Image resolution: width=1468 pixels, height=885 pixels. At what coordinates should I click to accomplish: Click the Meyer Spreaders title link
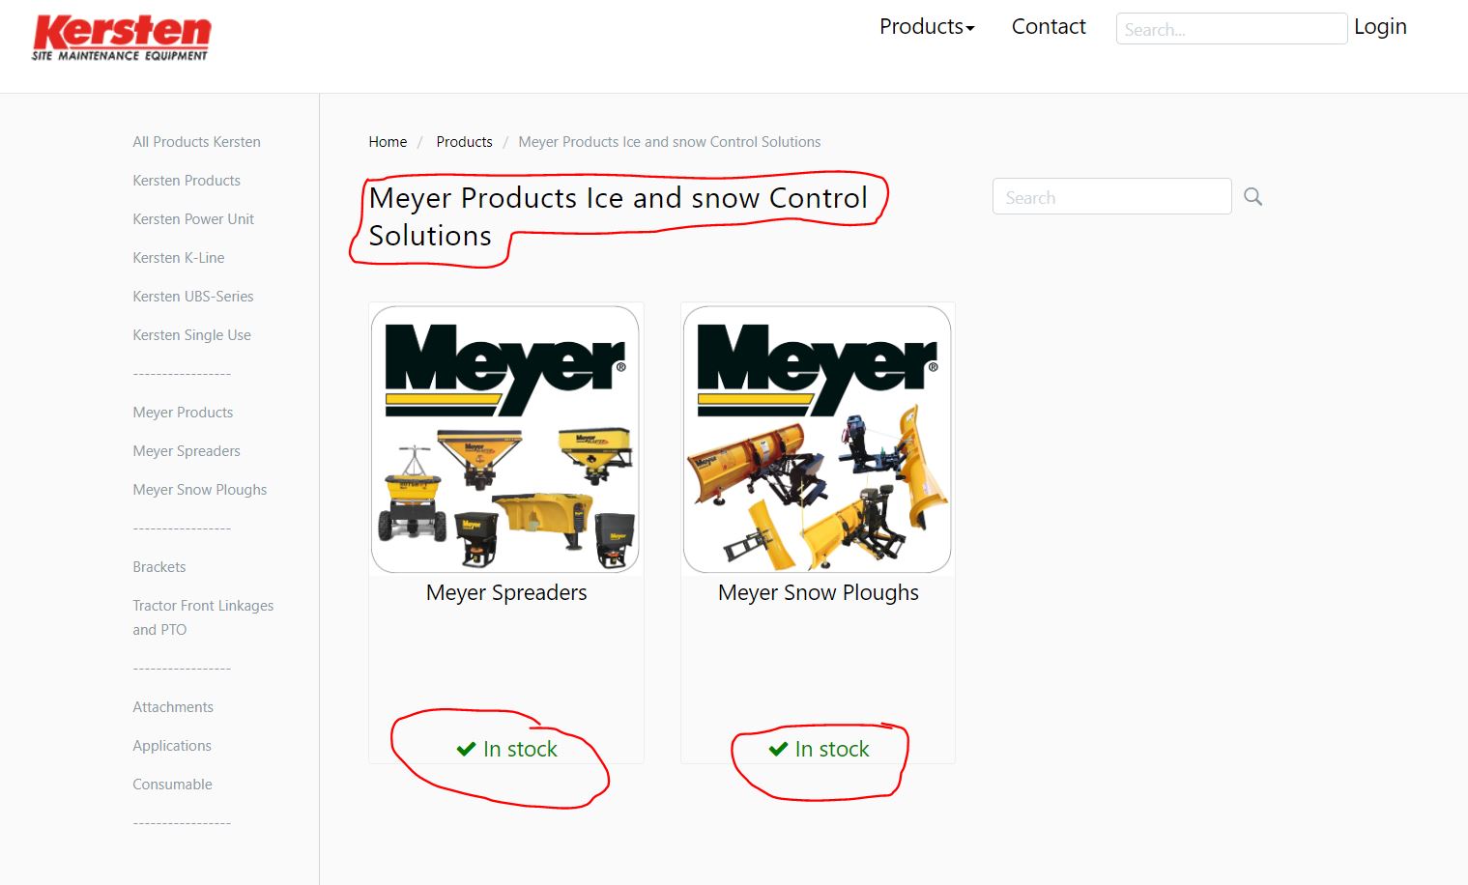click(x=506, y=592)
